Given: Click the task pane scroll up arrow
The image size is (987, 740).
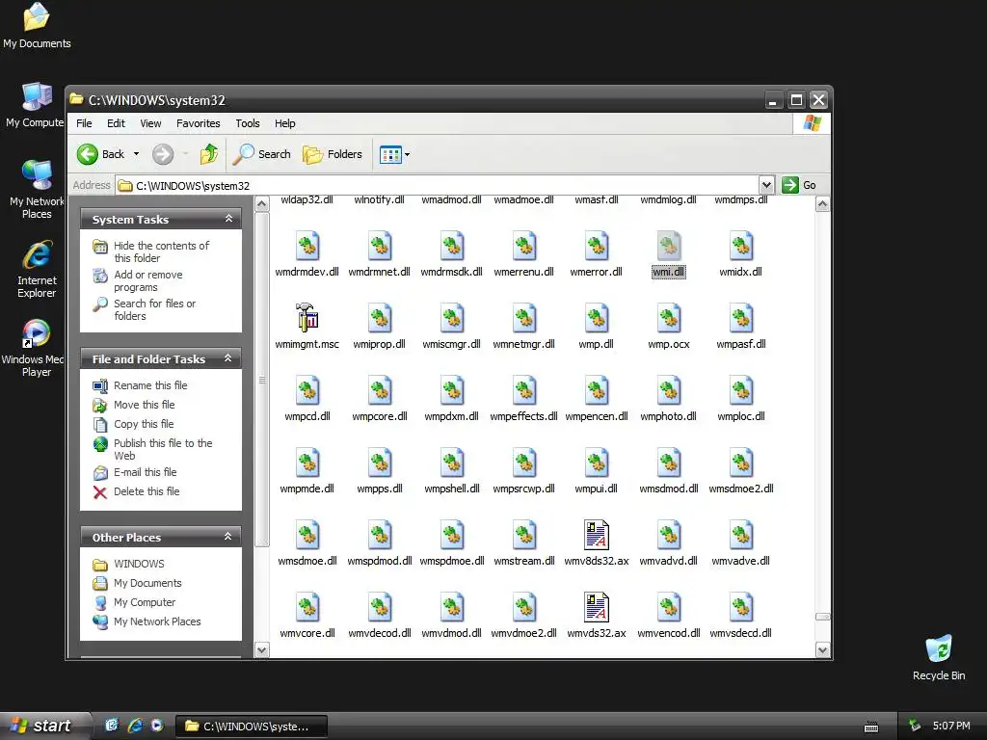Looking at the screenshot, I should coord(262,204).
